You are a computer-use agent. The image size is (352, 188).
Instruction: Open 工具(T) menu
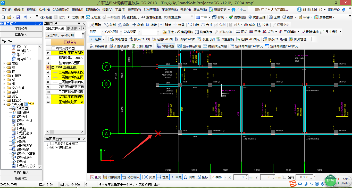coord(120,10)
